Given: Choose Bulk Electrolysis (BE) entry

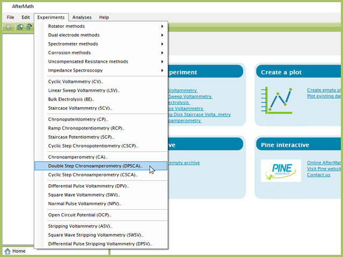Looking at the screenshot, I should (101, 99).
